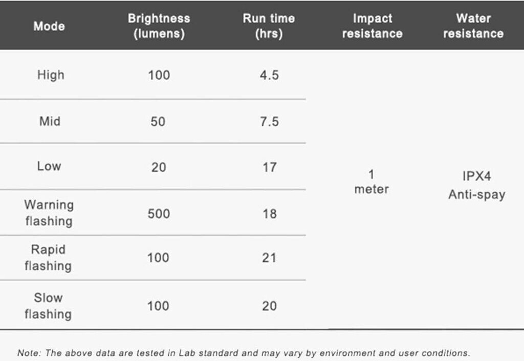The width and height of the screenshot is (524, 361).
Task: Select the Impact resistance column header
Action: (x=372, y=26)
